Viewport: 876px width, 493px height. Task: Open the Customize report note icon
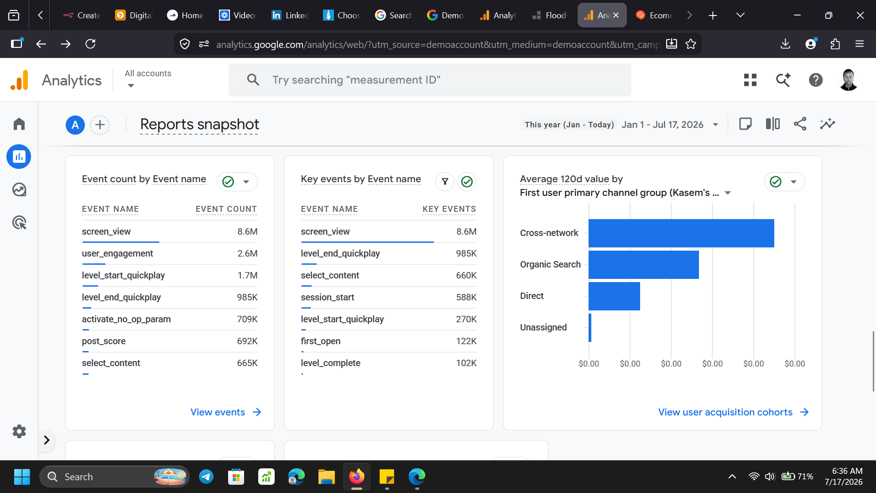[745, 124]
